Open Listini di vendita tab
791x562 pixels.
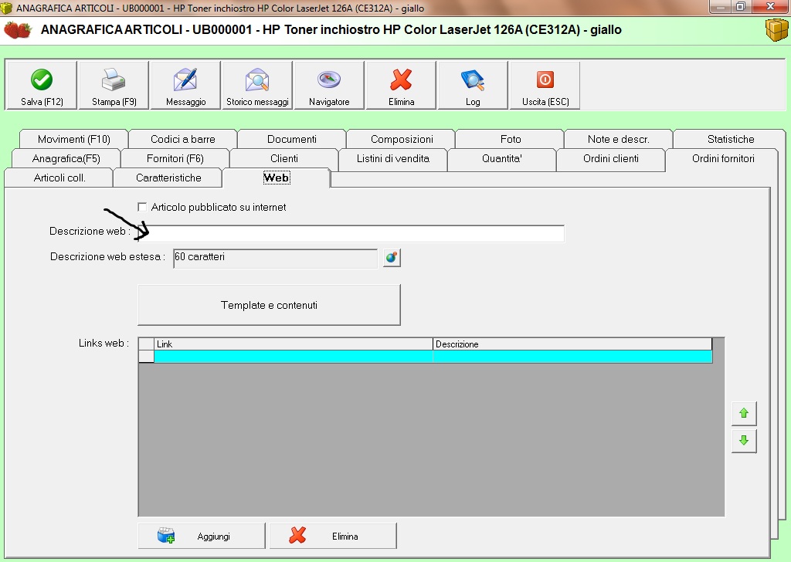(393, 159)
